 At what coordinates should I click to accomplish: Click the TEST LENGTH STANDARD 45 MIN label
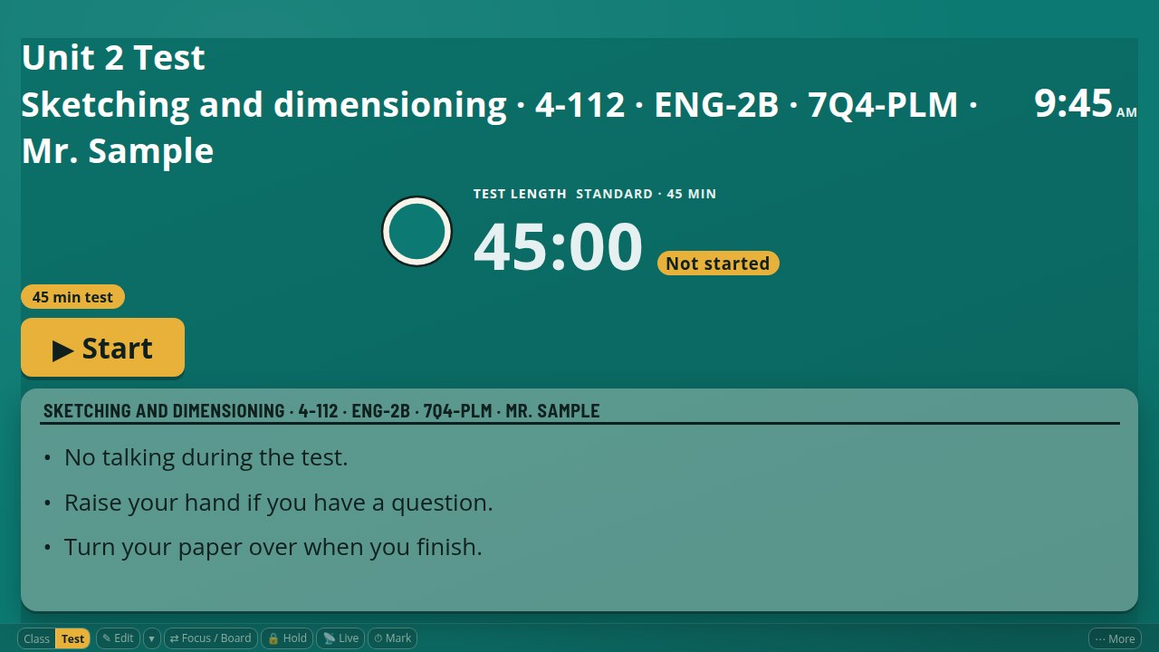595,194
